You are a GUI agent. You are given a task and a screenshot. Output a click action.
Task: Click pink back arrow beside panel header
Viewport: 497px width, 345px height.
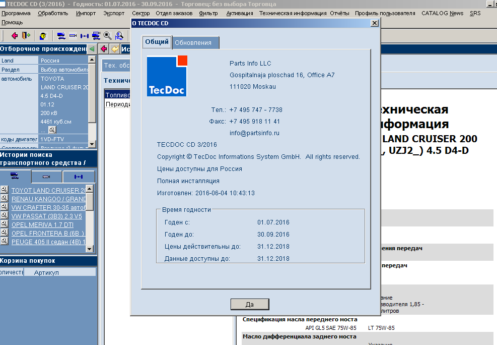[x=104, y=49]
